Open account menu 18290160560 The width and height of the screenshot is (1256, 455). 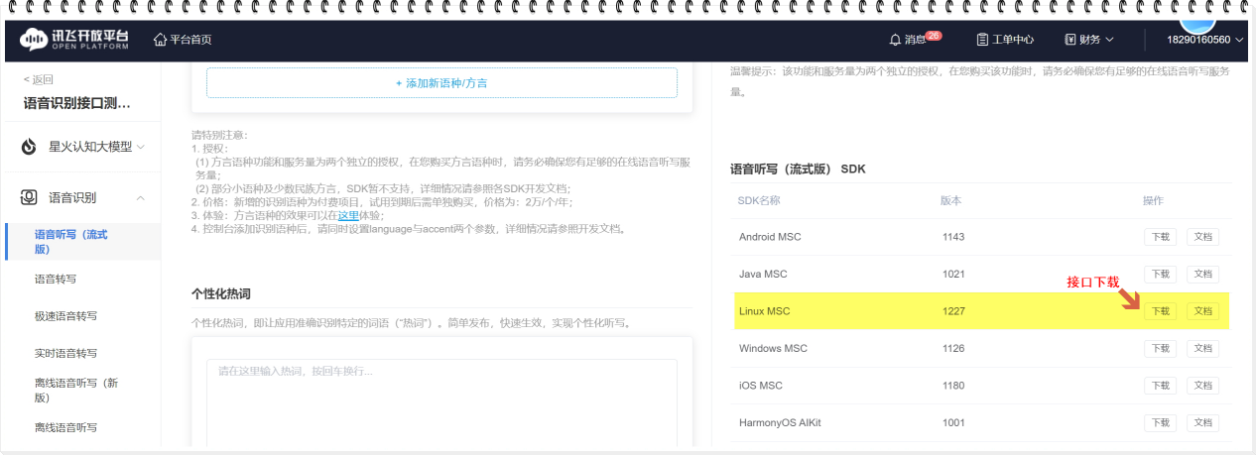[1205, 40]
